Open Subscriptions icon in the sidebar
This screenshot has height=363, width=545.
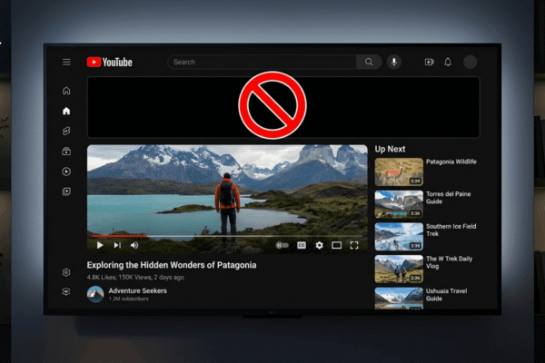[66, 152]
